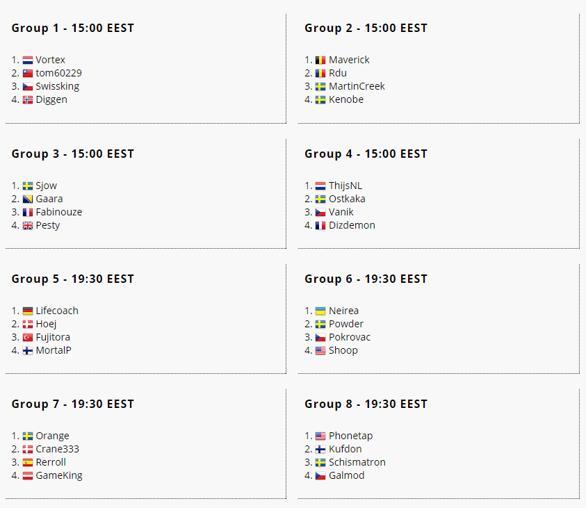Click the Group 6 - 19:30 EEST heading

click(x=366, y=279)
